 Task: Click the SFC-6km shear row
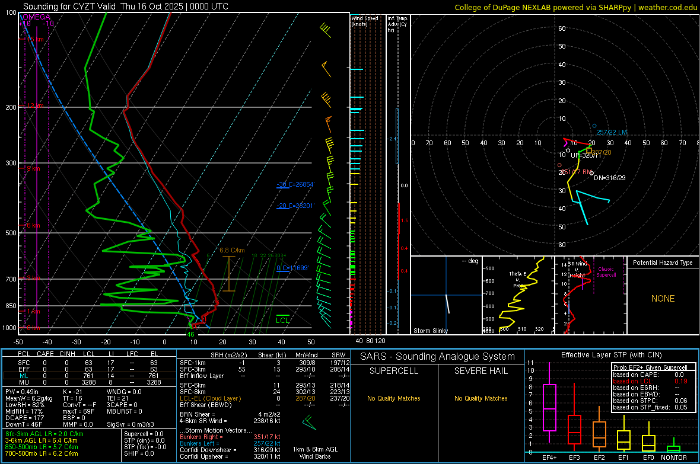pos(265,385)
